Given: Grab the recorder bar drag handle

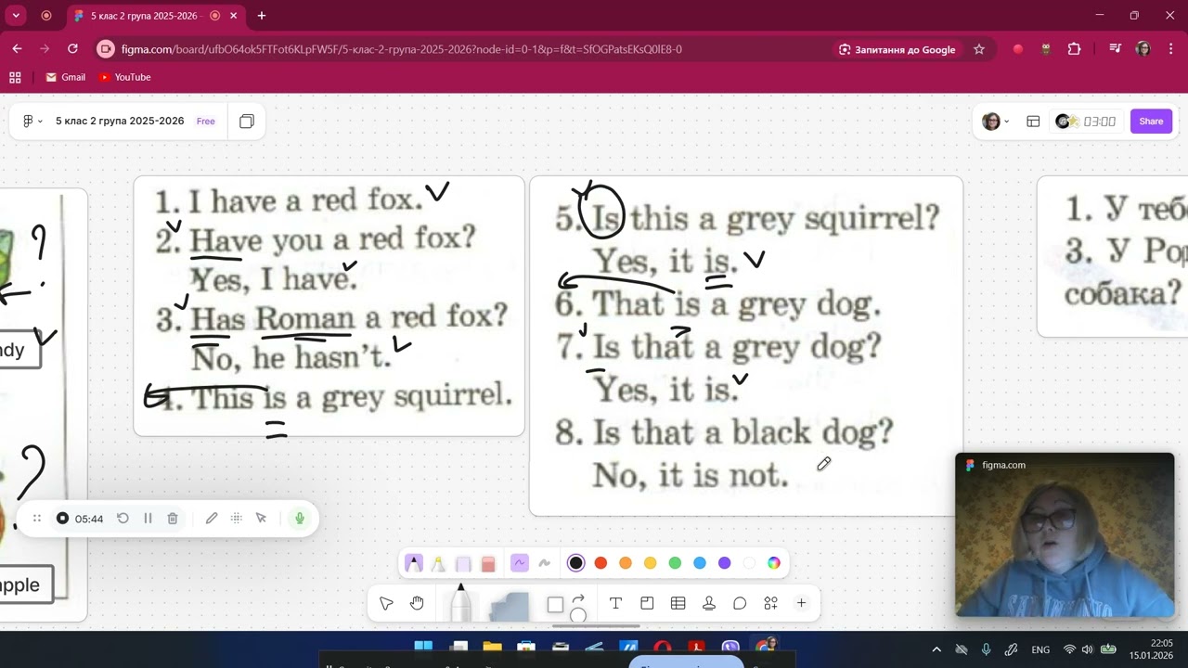Looking at the screenshot, I should pyautogui.click(x=37, y=519).
